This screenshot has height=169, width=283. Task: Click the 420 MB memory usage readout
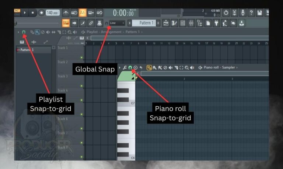click(216, 11)
